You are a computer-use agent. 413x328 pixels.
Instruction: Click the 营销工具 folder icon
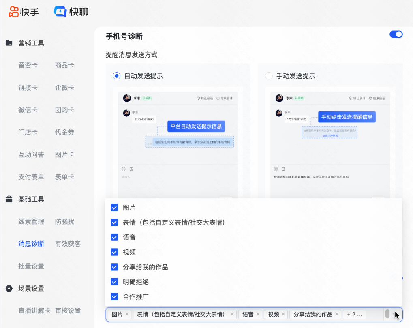click(x=9, y=43)
